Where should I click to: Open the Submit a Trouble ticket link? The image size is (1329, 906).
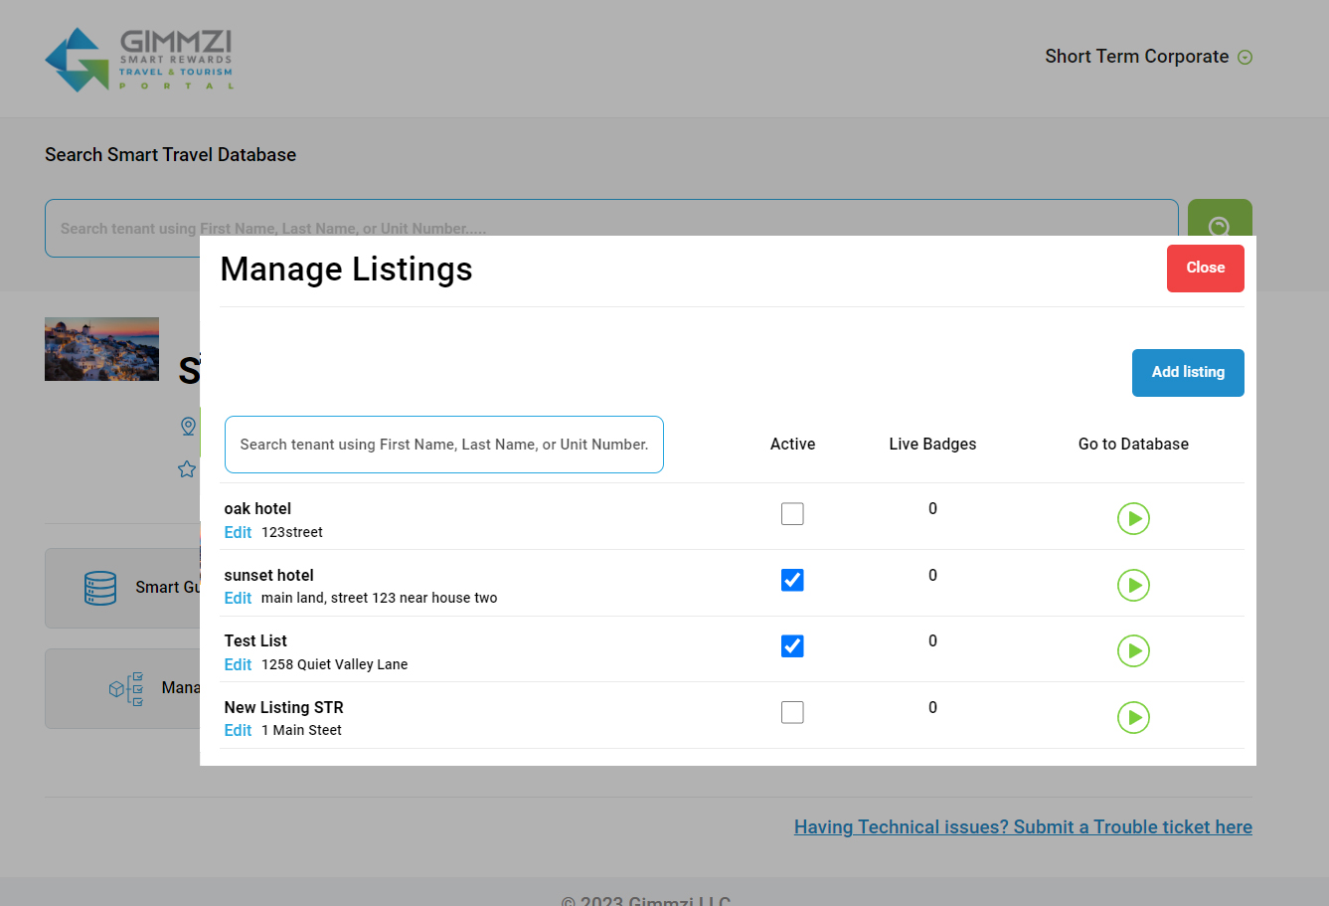pyautogui.click(x=1023, y=826)
